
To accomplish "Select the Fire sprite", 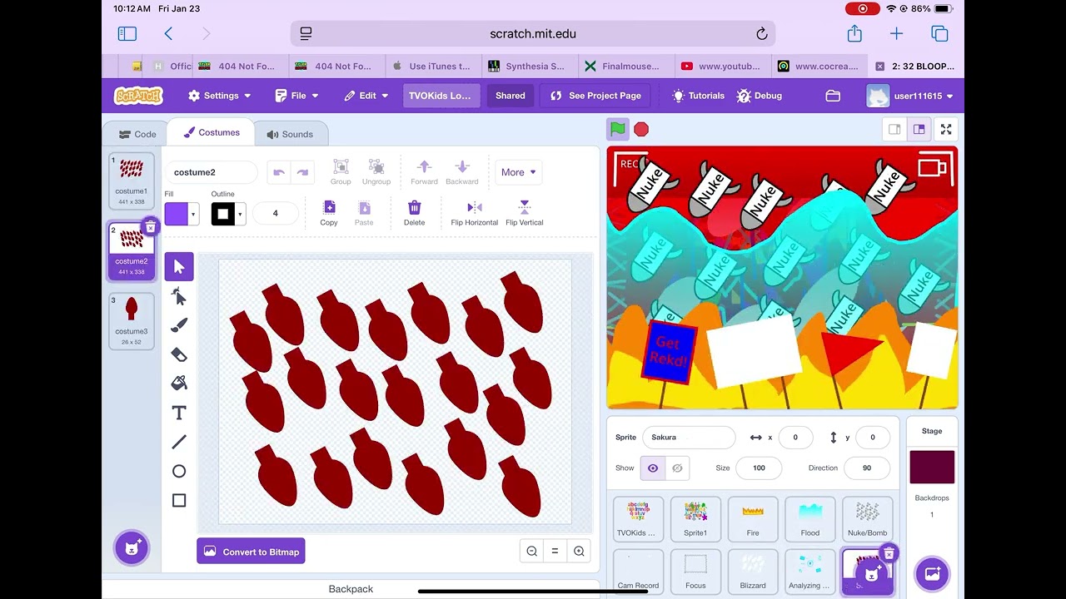I will tap(753, 520).
